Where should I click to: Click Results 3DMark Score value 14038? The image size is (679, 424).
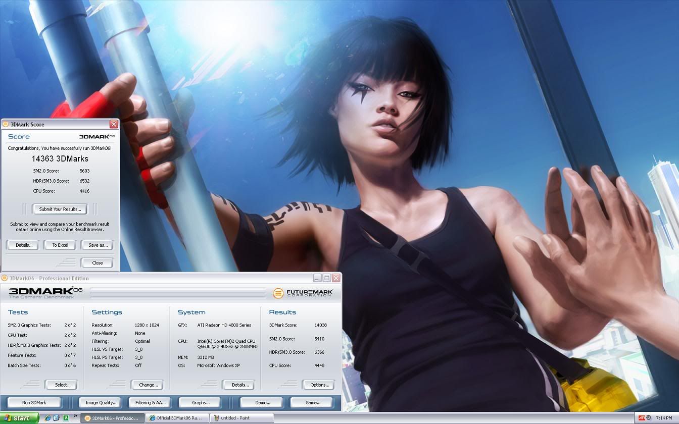320,325
